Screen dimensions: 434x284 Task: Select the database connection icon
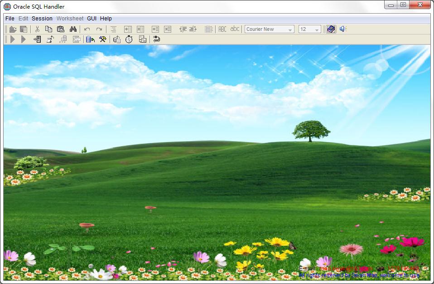coord(89,39)
